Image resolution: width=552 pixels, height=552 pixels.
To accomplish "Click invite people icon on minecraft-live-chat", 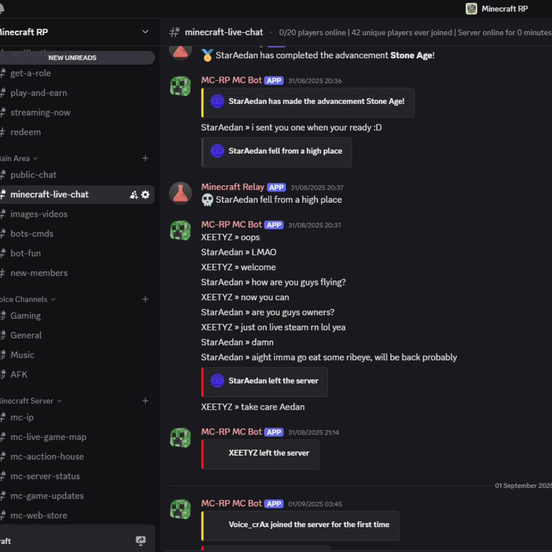I will coord(134,195).
